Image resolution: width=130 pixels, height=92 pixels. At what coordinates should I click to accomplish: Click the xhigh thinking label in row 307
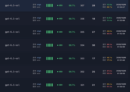coord(39,5)
